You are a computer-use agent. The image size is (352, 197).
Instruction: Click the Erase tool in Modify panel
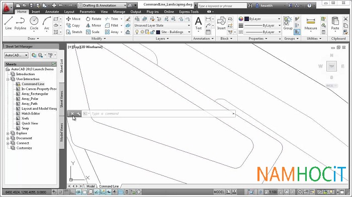tap(128, 19)
